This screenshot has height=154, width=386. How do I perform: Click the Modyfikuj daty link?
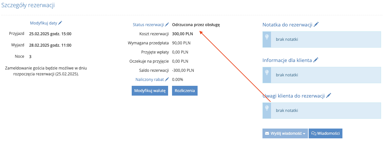[x=44, y=23]
